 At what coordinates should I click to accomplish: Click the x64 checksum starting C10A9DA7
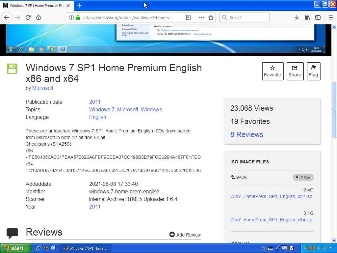113,170
